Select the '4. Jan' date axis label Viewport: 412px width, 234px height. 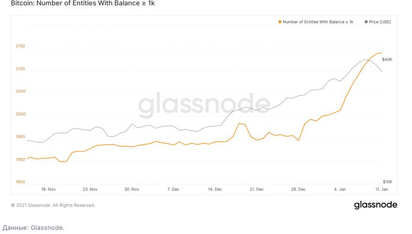point(339,189)
